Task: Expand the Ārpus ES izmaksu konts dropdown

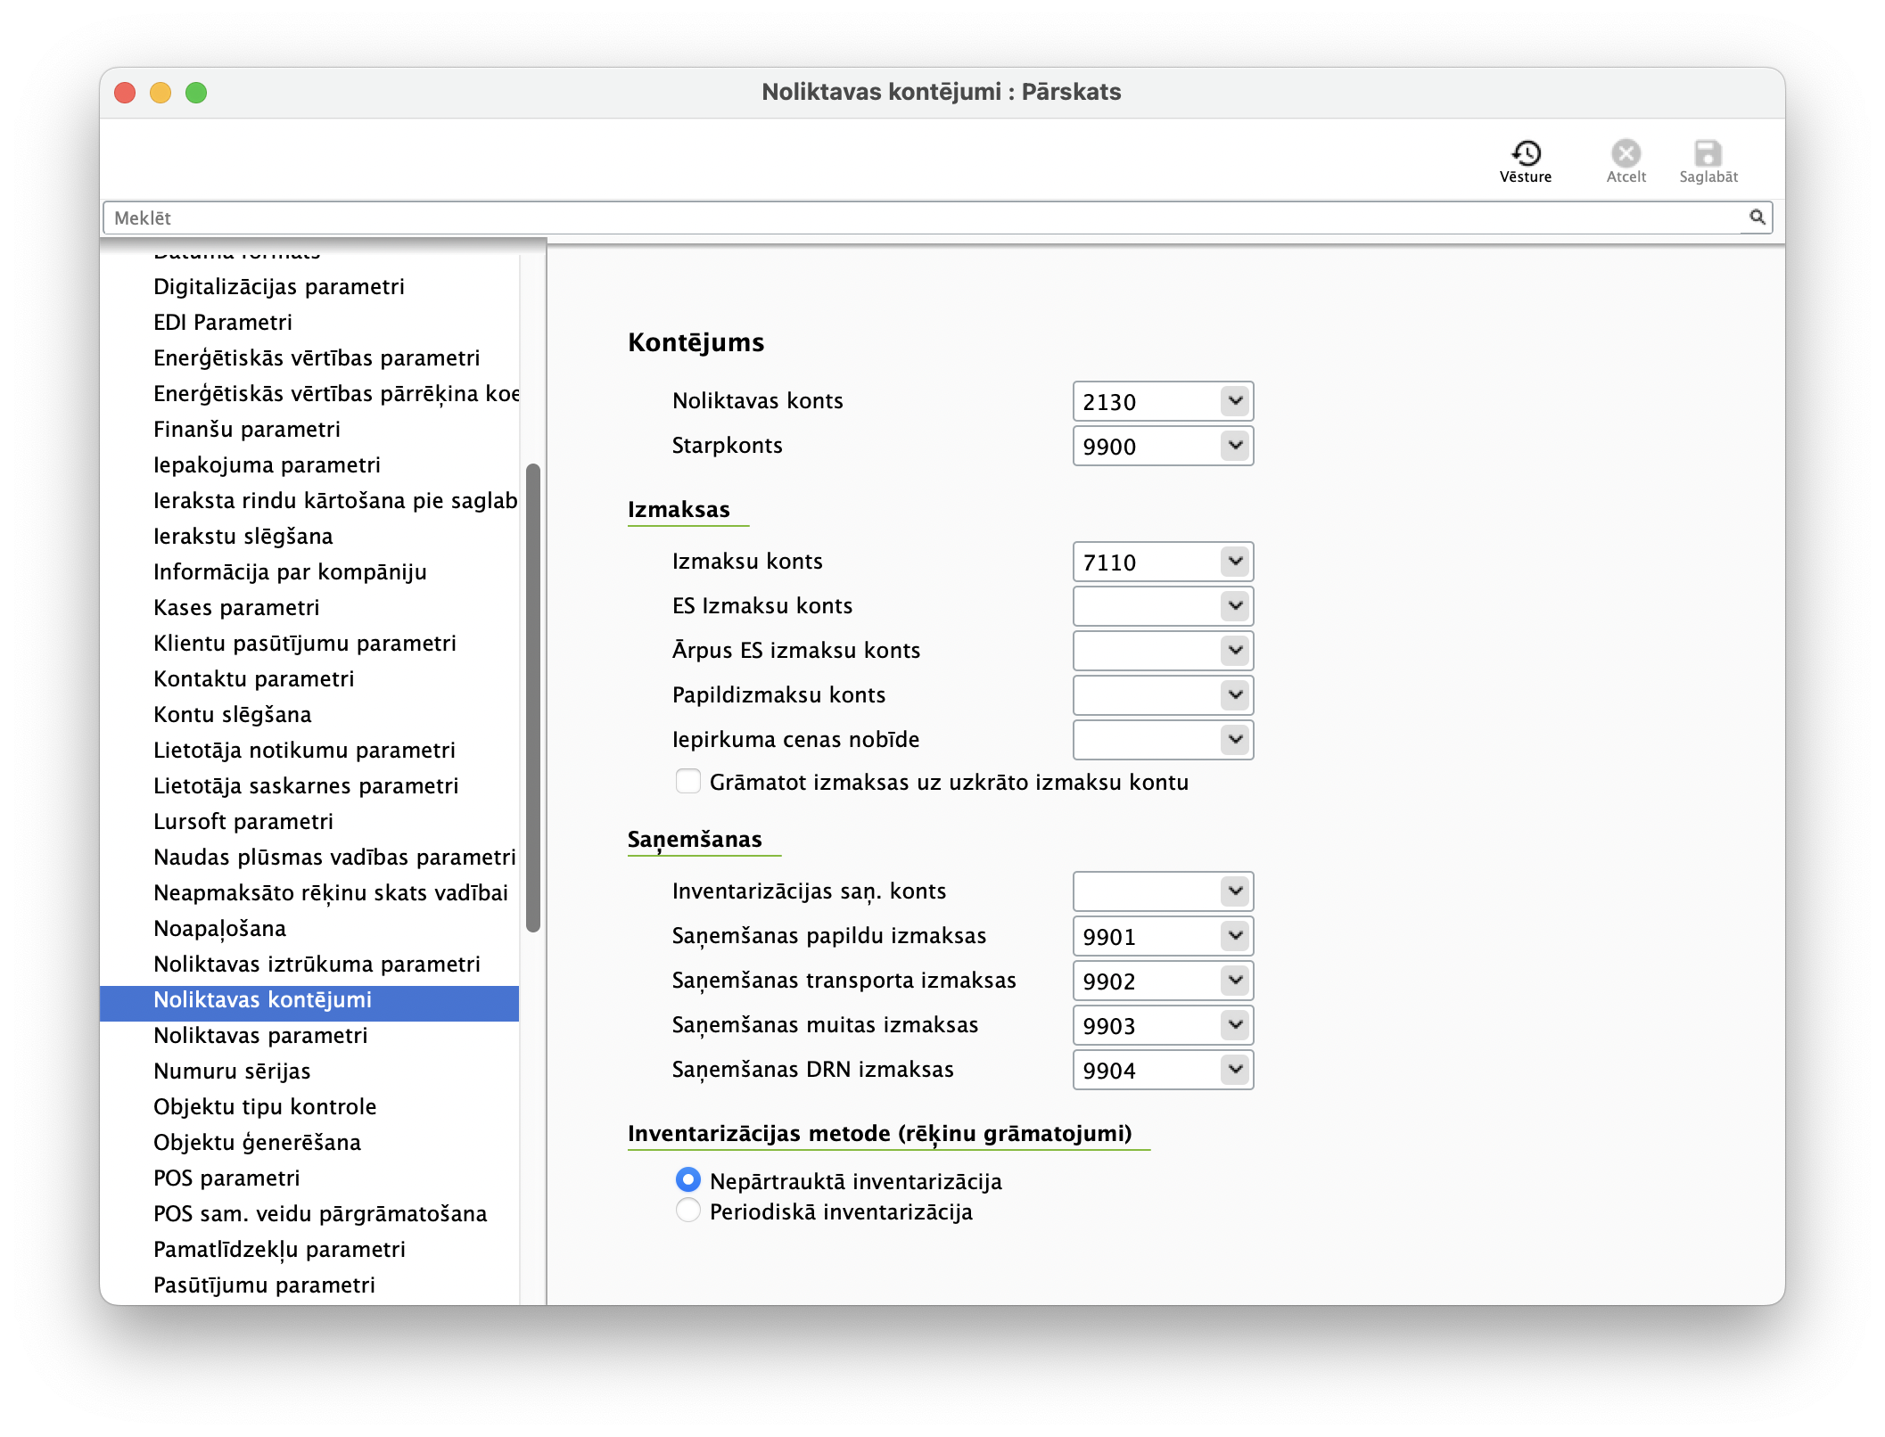Action: (x=1235, y=651)
